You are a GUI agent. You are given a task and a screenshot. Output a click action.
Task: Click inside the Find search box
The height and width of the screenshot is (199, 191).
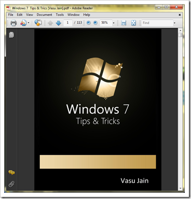tap(157, 23)
